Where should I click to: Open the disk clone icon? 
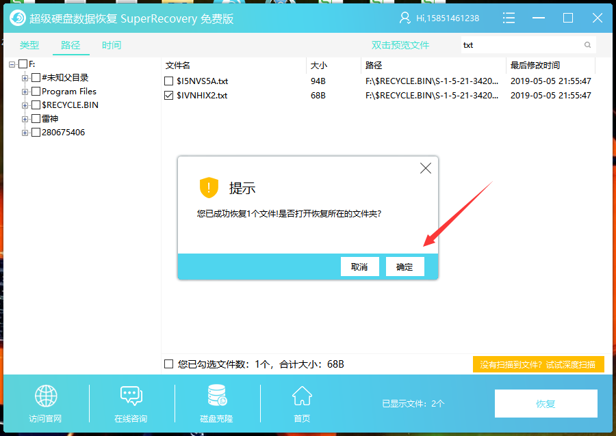click(x=217, y=395)
